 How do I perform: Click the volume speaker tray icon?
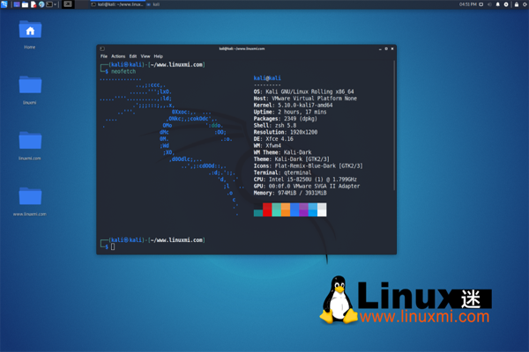[489, 4]
